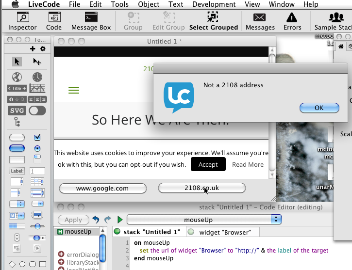Viewport: 352px width, 270px height.
Task: Pick the default blue button object
Action: pyautogui.click(x=17, y=148)
